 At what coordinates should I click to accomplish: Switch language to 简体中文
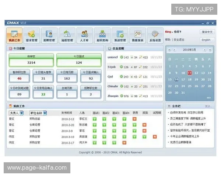(207, 32)
